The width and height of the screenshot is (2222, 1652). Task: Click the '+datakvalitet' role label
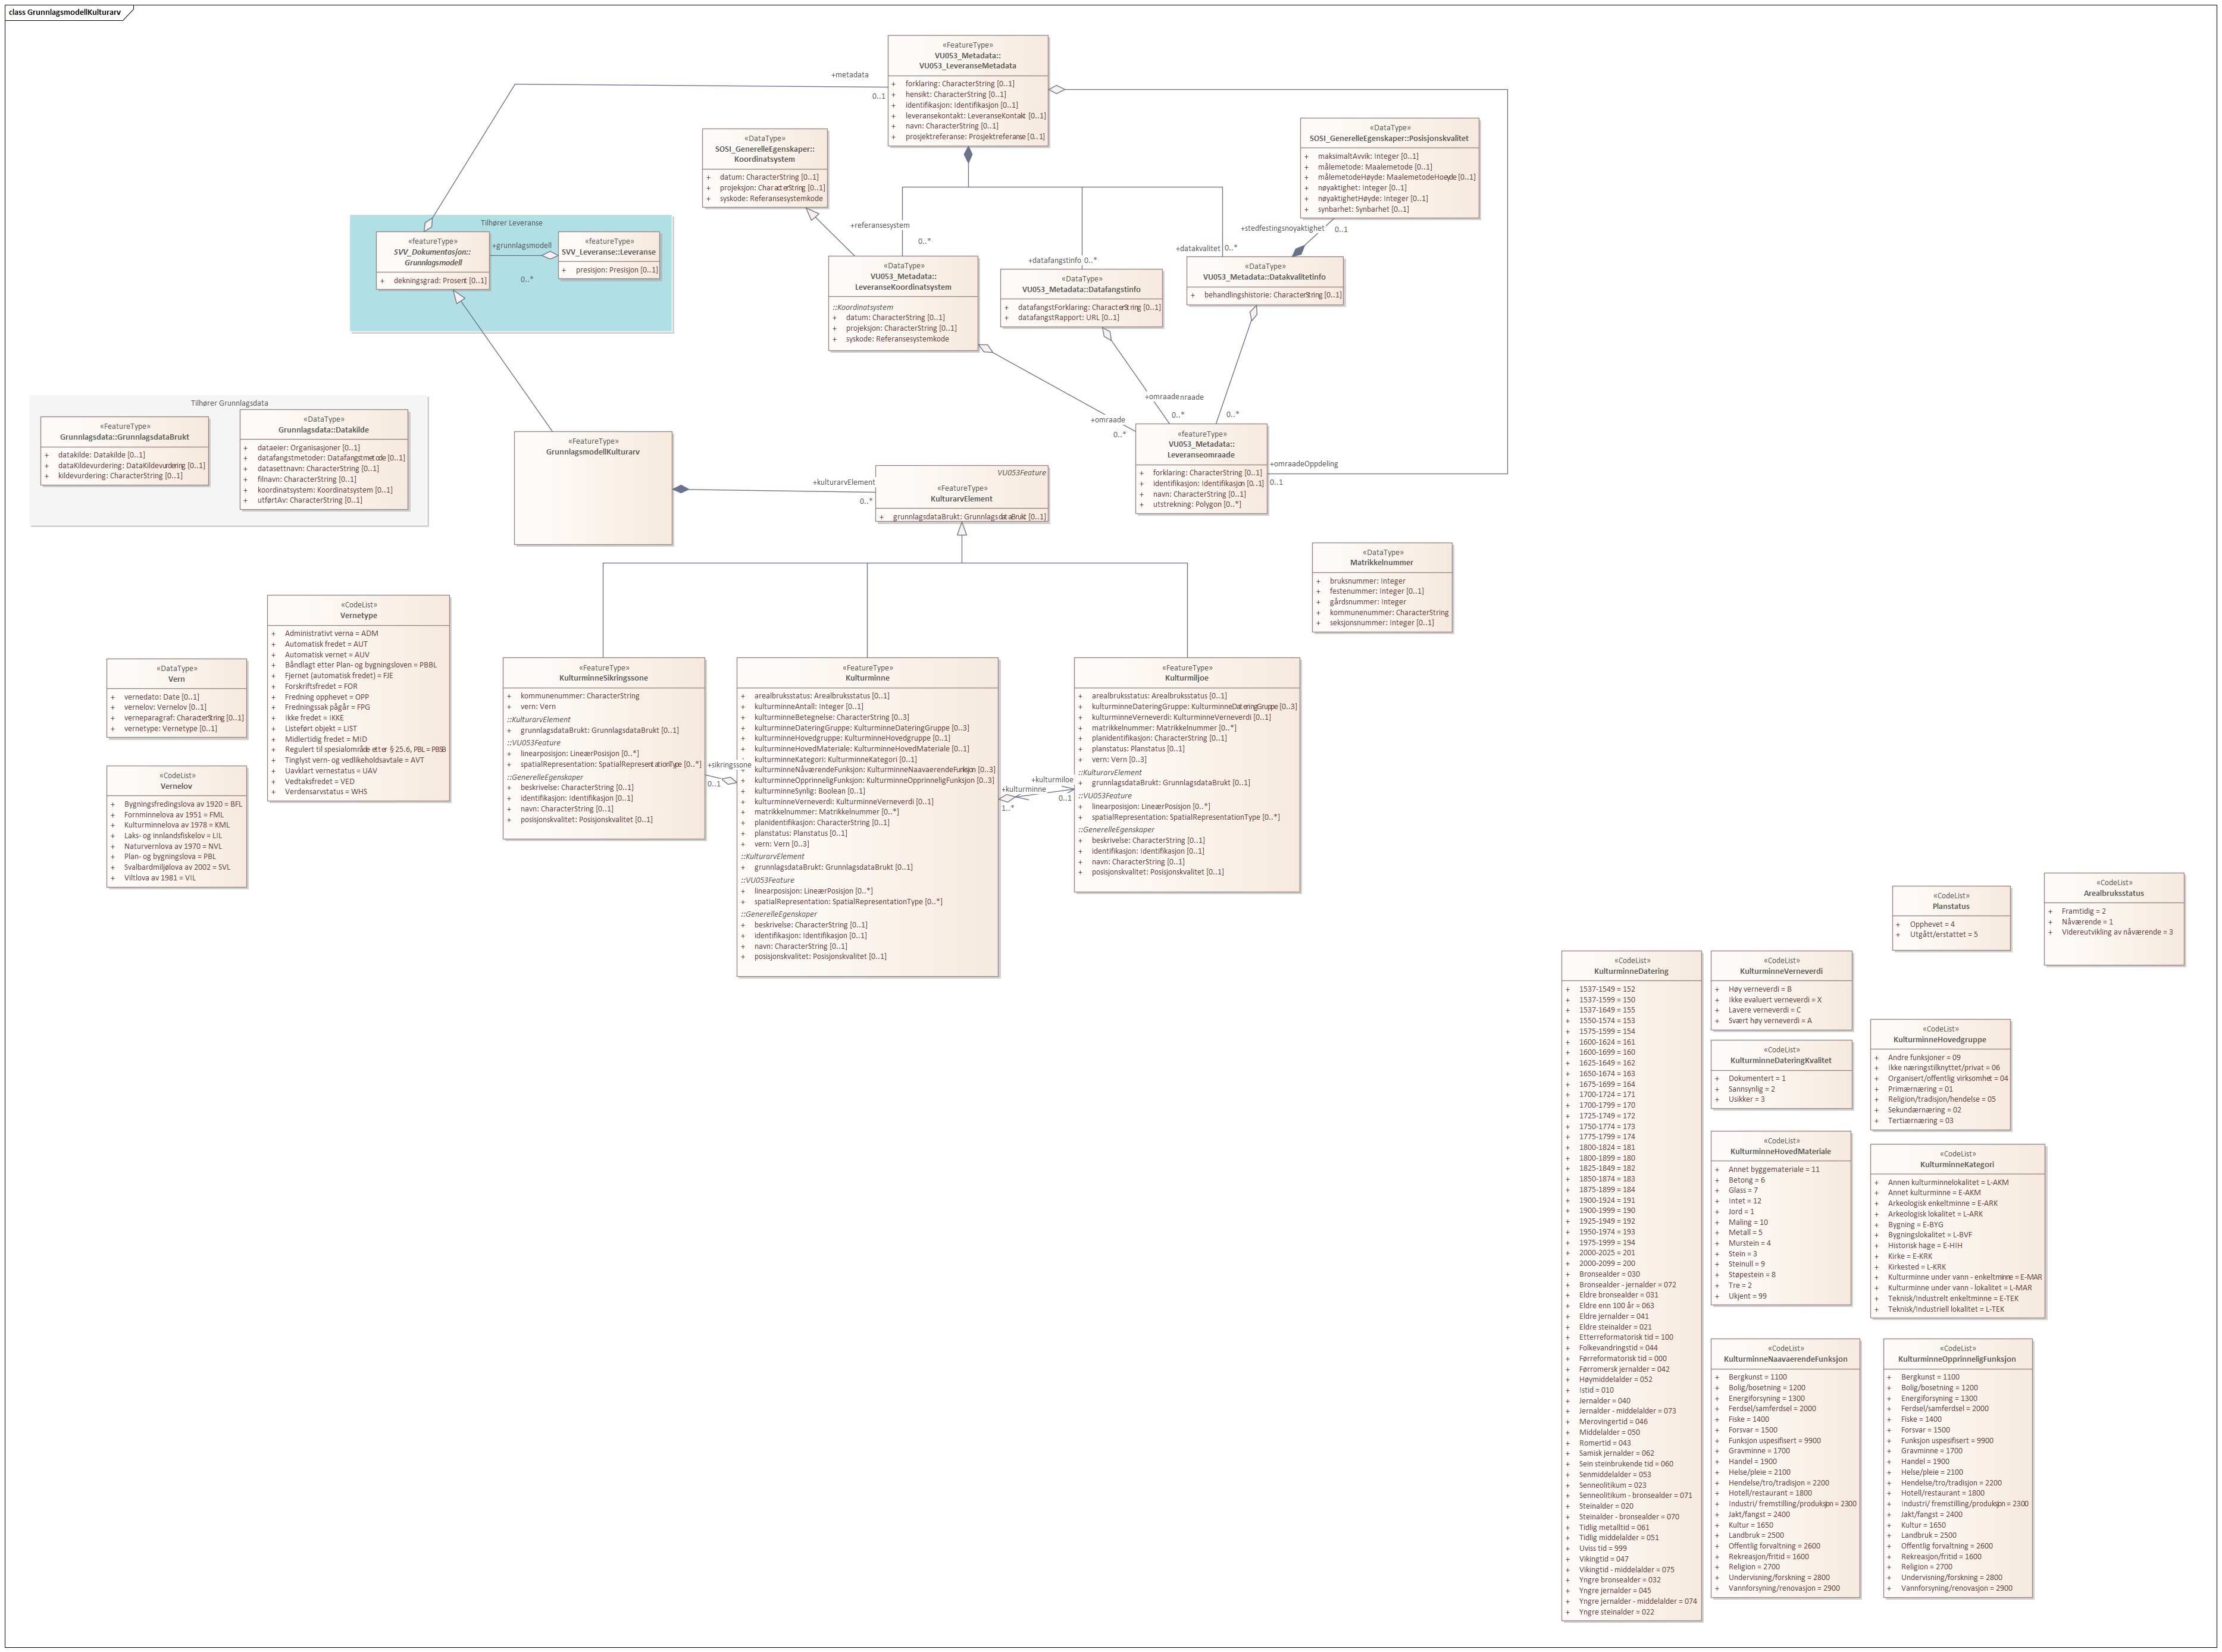(1197, 249)
